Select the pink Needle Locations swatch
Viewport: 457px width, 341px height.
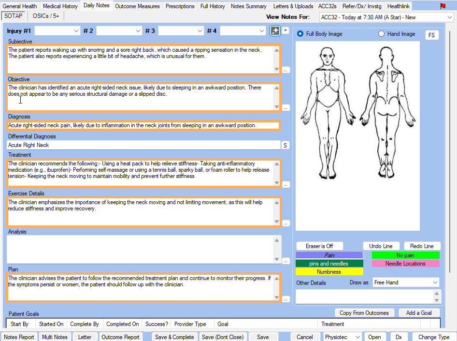[x=405, y=264]
